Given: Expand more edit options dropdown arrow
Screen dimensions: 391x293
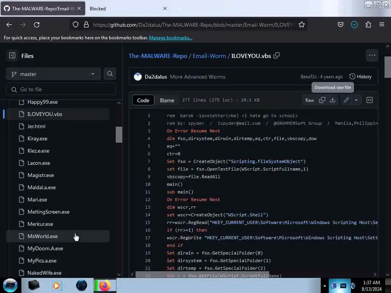Looking at the screenshot, I should click(x=356, y=100).
